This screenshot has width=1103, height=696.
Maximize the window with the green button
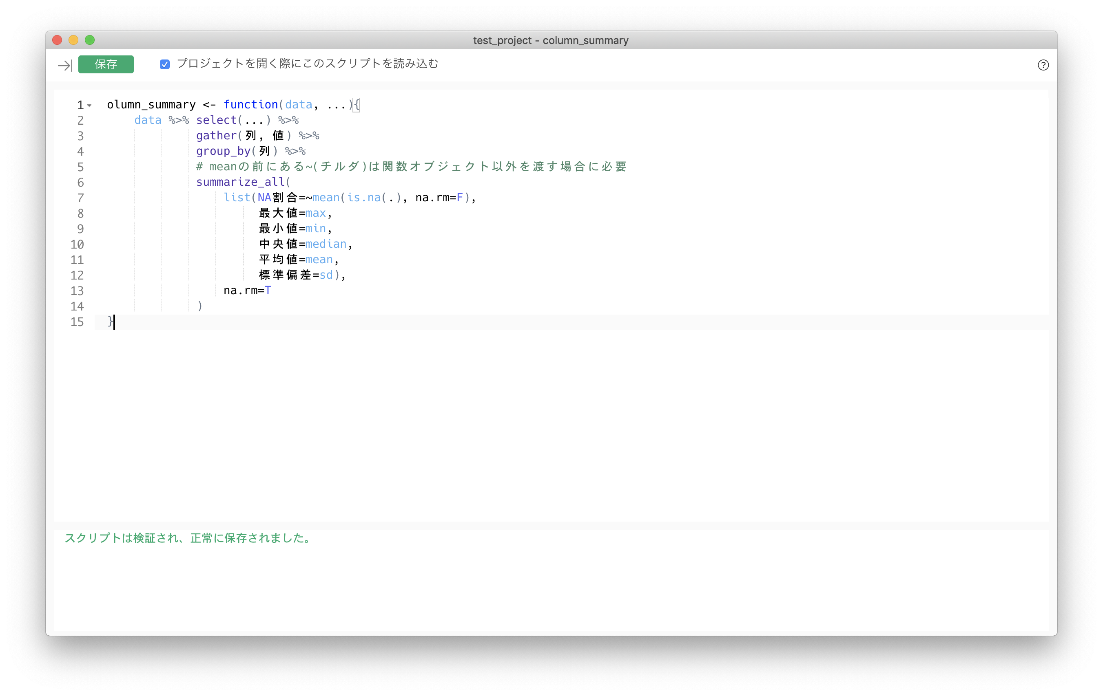pyautogui.click(x=90, y=40)
